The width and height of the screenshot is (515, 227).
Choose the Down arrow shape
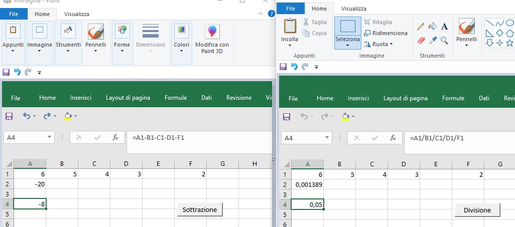[490, 43]
